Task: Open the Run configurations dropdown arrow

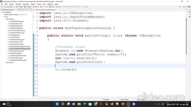Action: (x=23, y=7)
